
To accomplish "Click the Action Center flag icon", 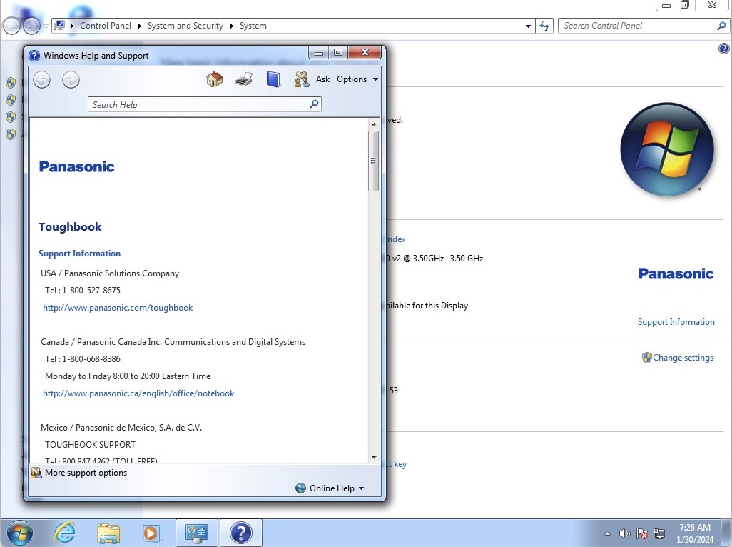I will click(x=641, y=533).
